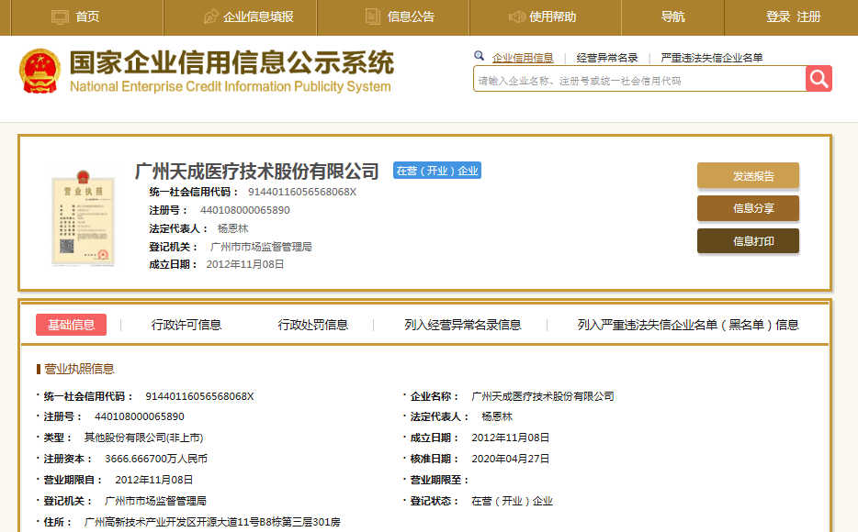Switch to the 行政许可信息 tab
Viewport: 858px width, 532px height.
pos(186,325)
